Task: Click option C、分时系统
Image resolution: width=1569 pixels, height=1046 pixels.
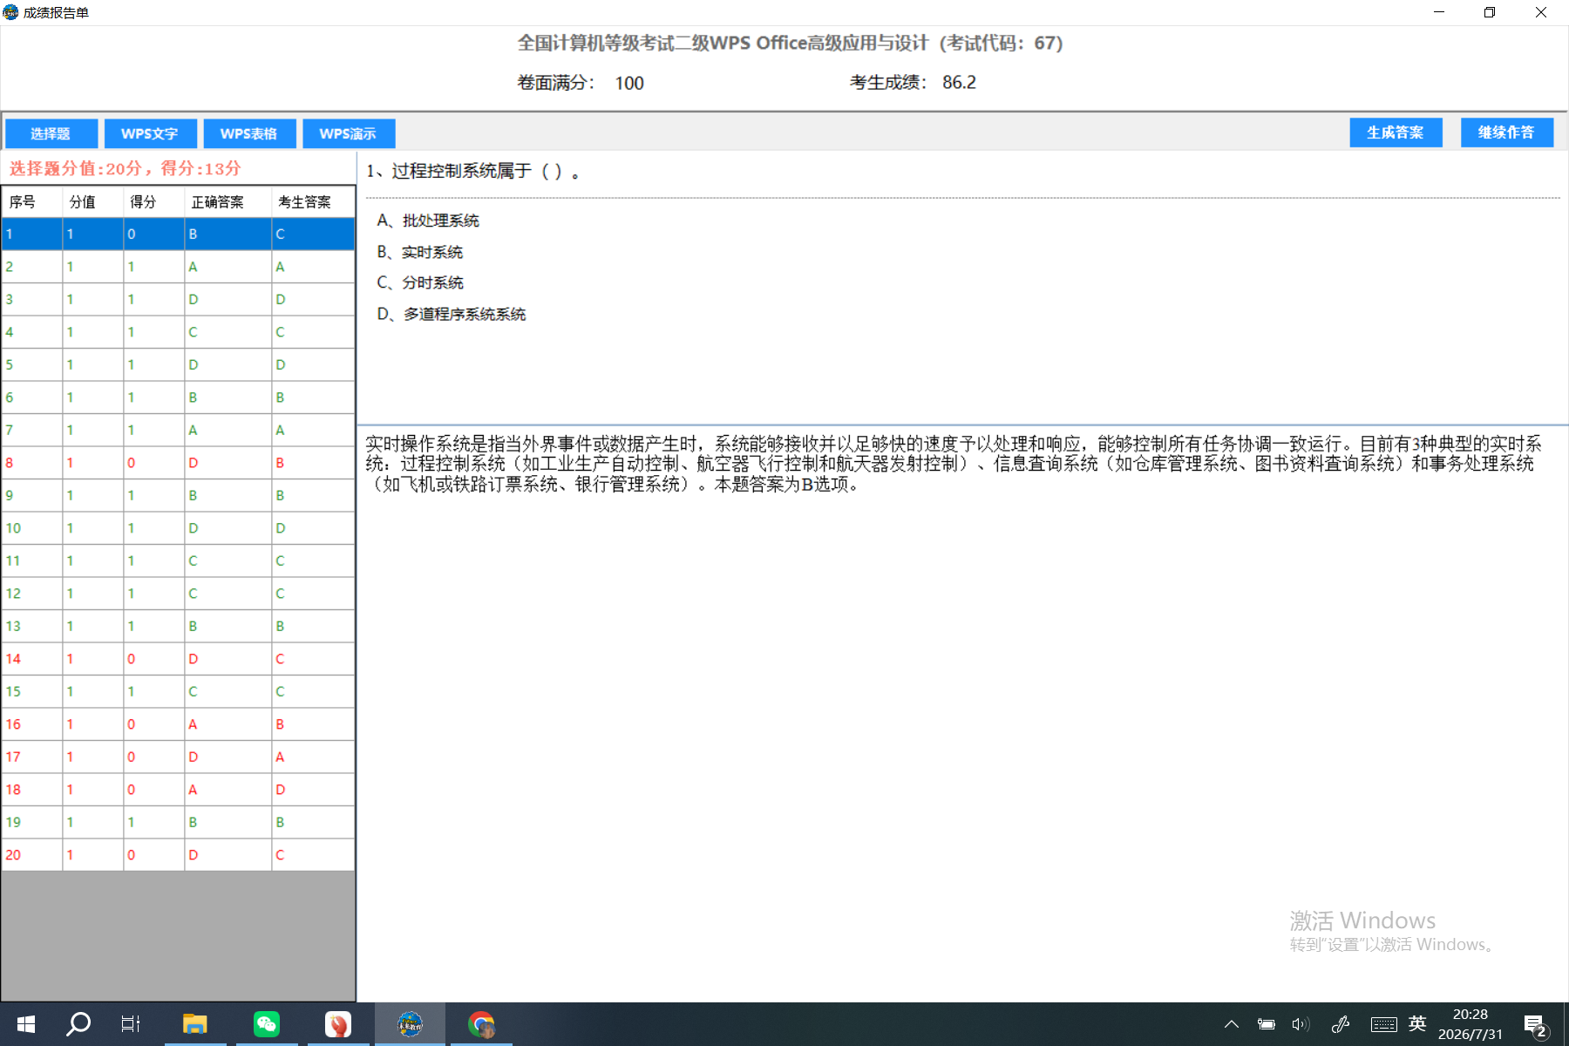Action: click(420, 282)
